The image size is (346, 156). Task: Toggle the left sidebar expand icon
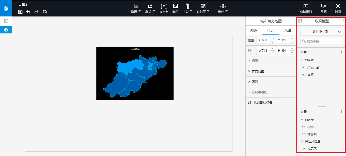(x=6, y=21)
